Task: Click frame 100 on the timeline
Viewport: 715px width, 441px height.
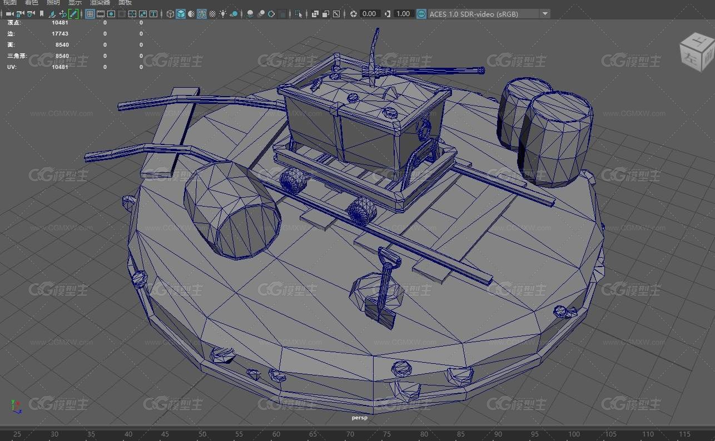Action: (574, 434)
